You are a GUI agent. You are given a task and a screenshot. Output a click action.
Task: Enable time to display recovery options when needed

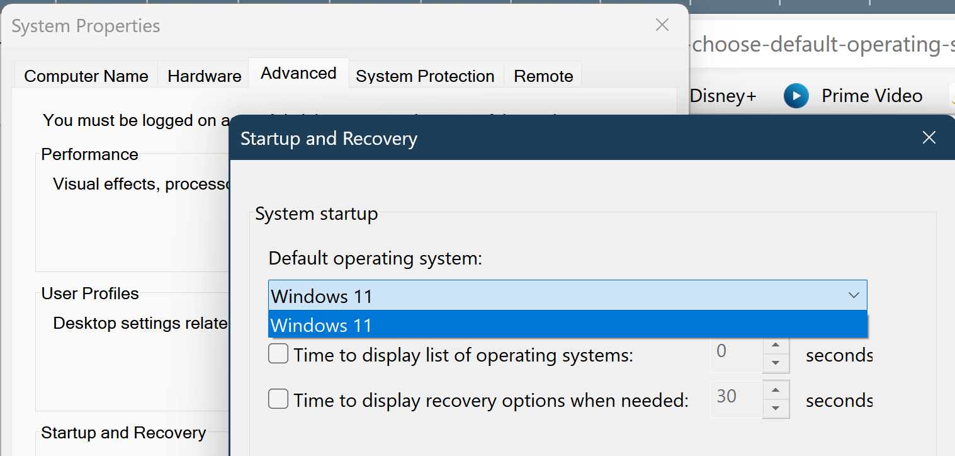(278, 399)
